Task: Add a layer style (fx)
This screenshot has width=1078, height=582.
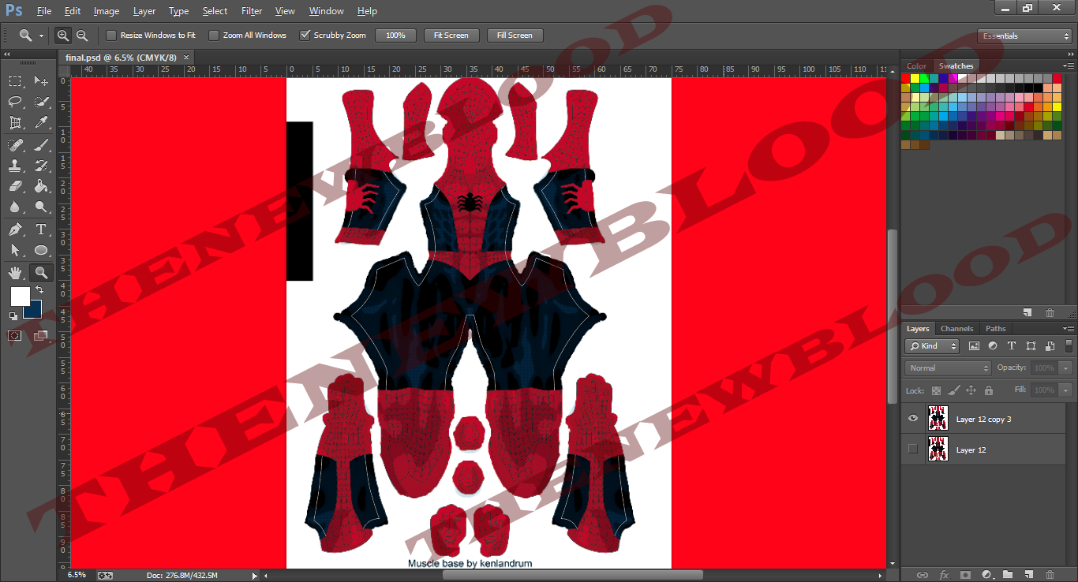Action: pos(944,575)
